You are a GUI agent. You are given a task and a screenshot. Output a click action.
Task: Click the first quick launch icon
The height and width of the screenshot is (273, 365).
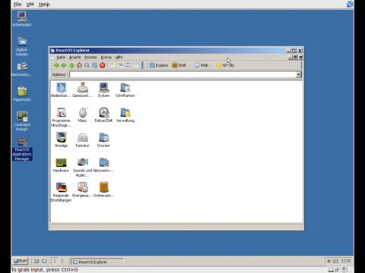[36, 261]
